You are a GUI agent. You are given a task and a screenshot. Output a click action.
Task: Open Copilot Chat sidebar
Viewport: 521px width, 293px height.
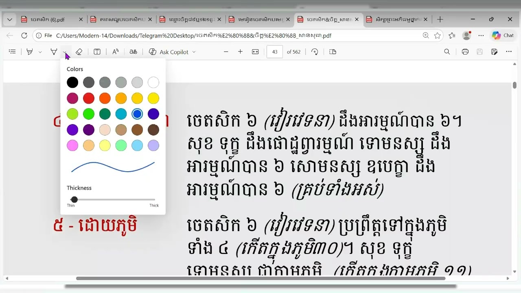click(x=503, y=35)
